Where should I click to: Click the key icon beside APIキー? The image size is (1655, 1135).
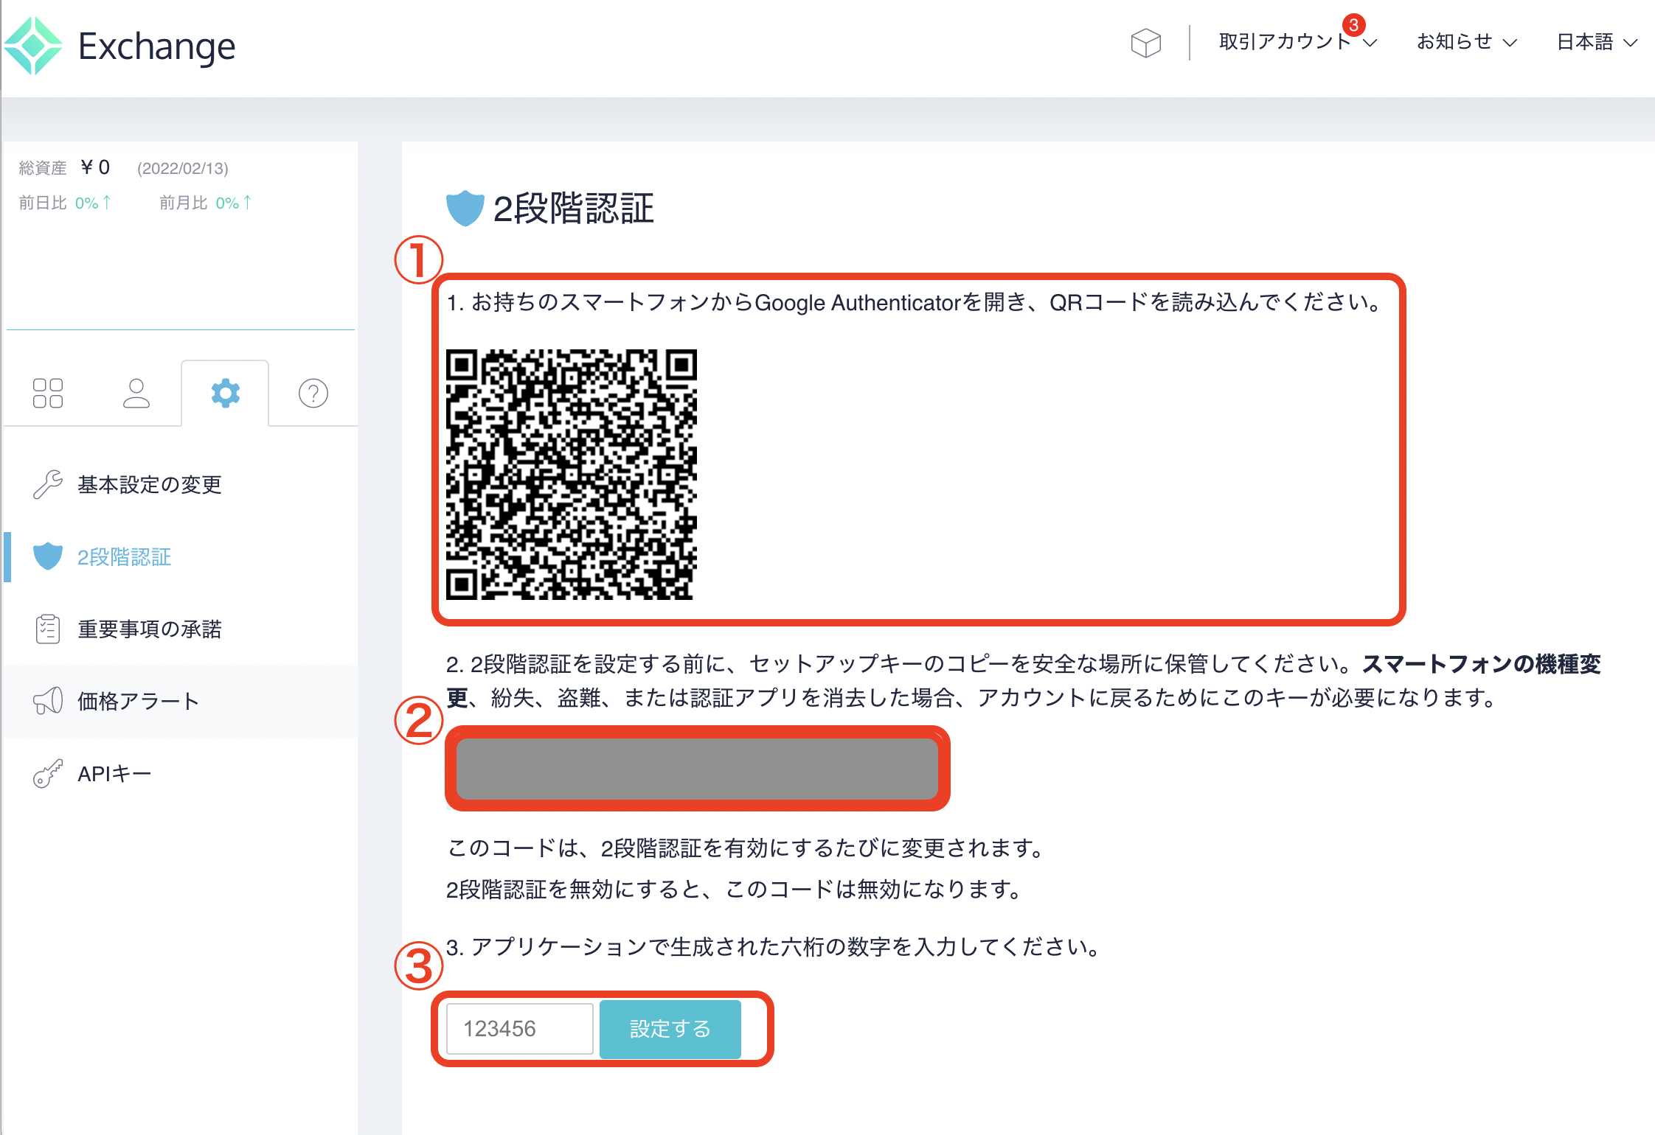(48, 773)
